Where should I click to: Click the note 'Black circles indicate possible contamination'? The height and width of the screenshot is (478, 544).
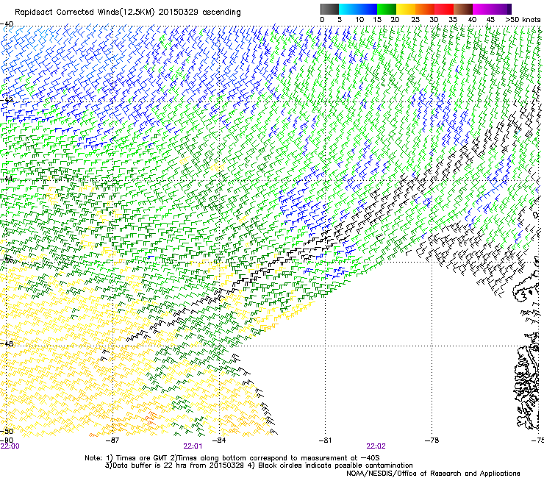click(x=335, y=465)
